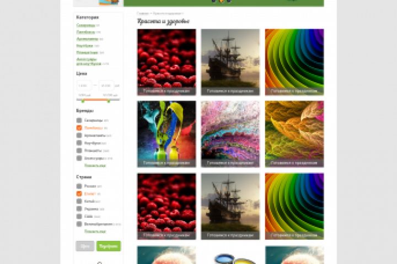Focus the maximum price input field

pos(106,86)
